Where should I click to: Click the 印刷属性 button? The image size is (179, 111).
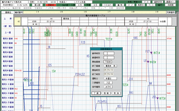click(x=107, y=5)
